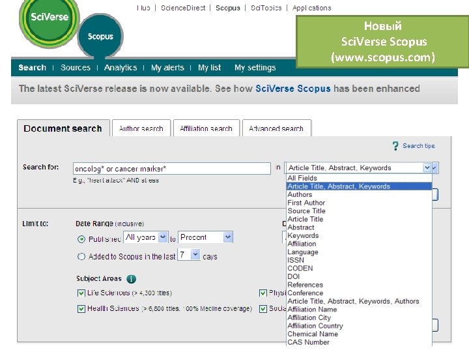Pick Article Title, Abstract, Keywords highlighted option

[x=359, y=186]
